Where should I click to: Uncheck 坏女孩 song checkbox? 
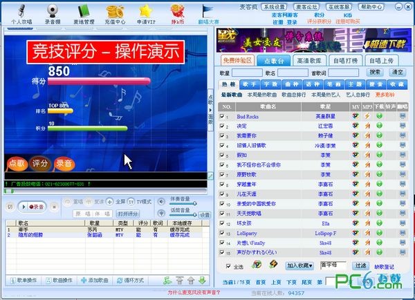[222, 223]
